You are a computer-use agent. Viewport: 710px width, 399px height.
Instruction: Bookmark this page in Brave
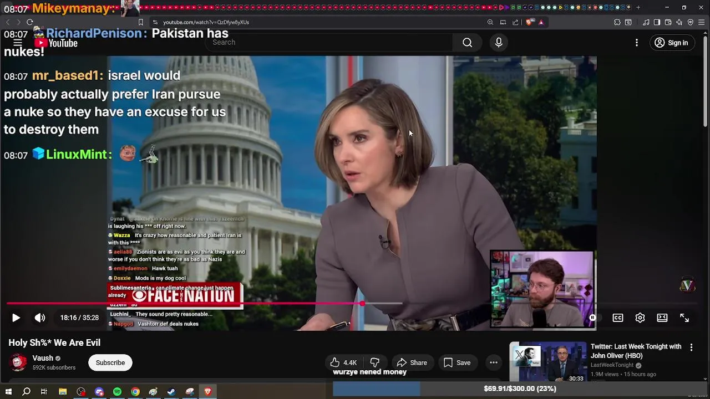coord(140,22)
